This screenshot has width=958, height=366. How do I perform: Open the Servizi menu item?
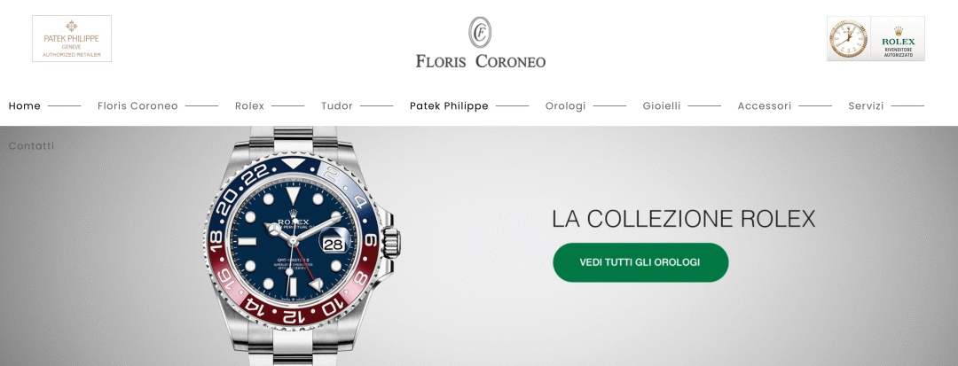click(x=866, y=106)
